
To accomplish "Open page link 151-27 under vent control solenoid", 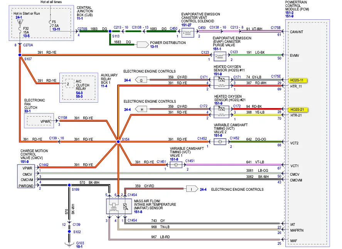I will [186, 25].
